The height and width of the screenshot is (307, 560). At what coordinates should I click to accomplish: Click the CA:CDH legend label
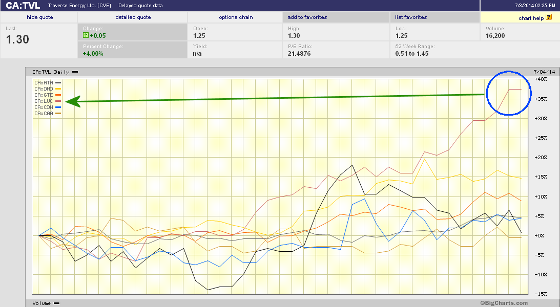pos(44,107)
